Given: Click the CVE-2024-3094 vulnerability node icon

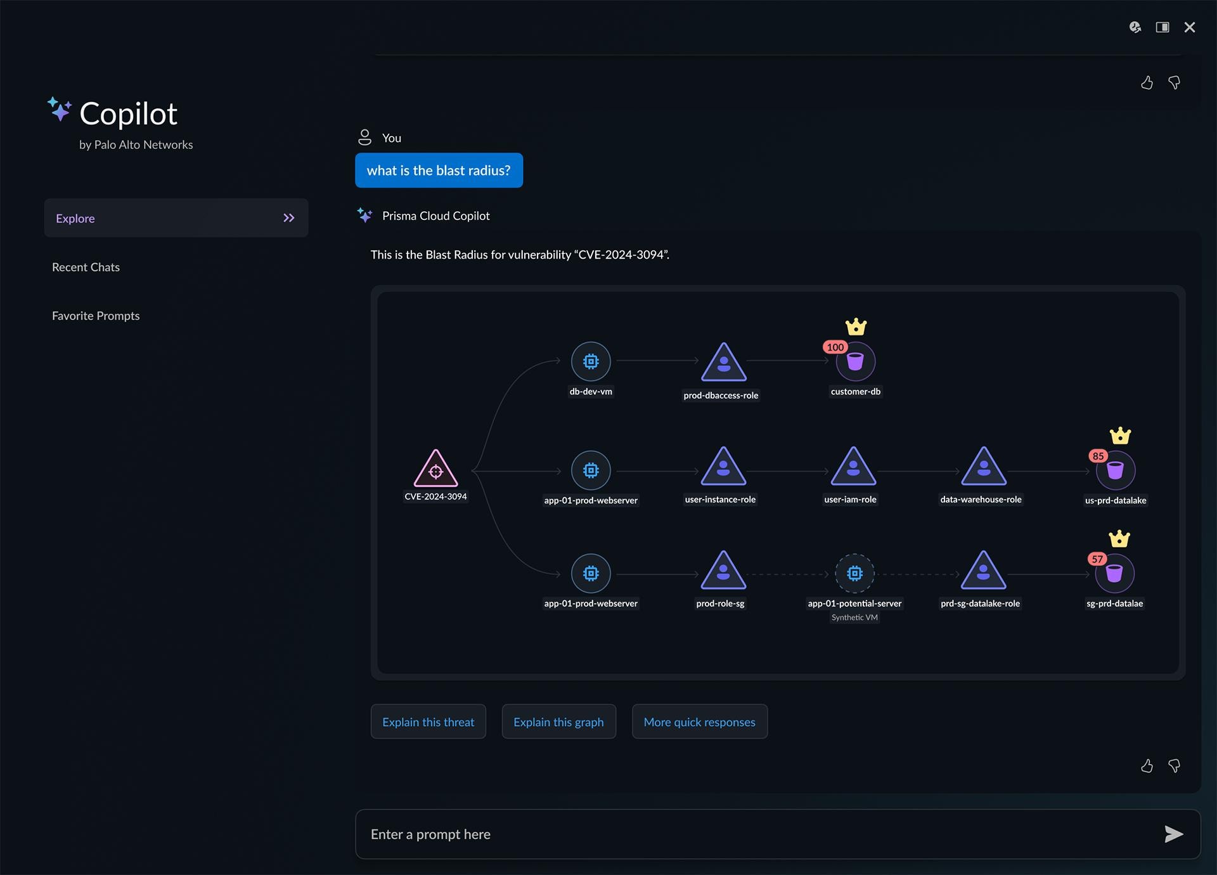Looking at the screenshot, I should (x=434, y=470).
